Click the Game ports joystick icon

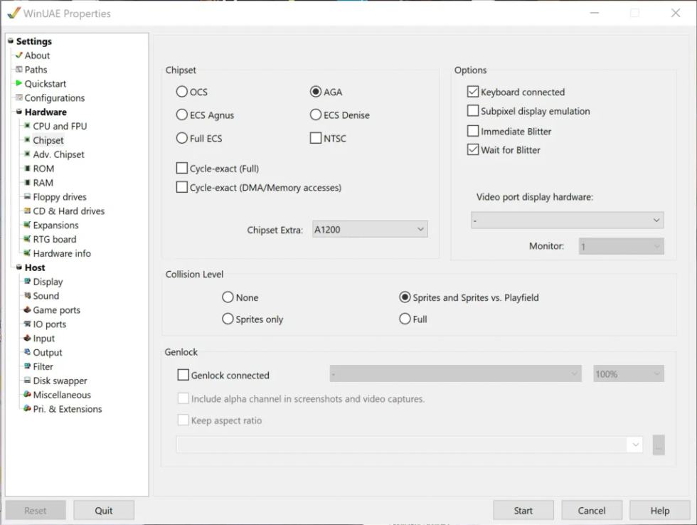tap(27, 310)
